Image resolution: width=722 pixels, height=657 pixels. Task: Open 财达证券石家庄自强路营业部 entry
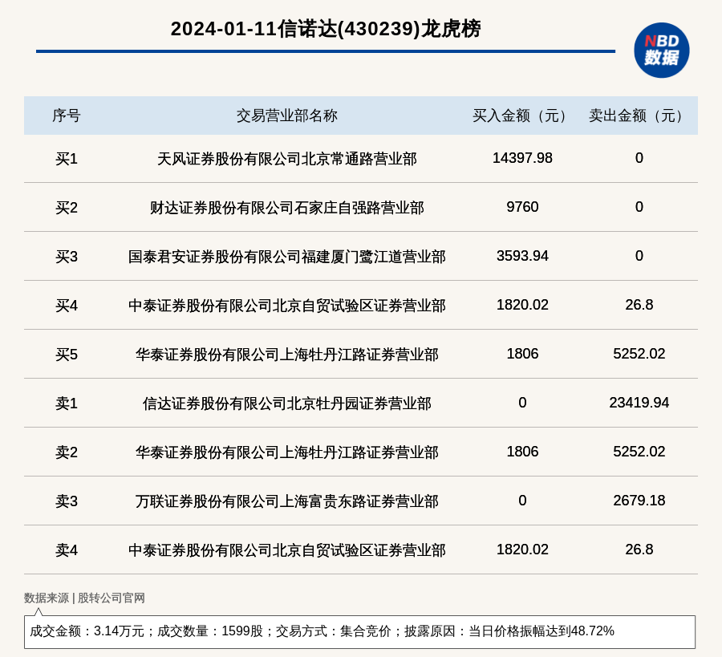pos(286,208)
